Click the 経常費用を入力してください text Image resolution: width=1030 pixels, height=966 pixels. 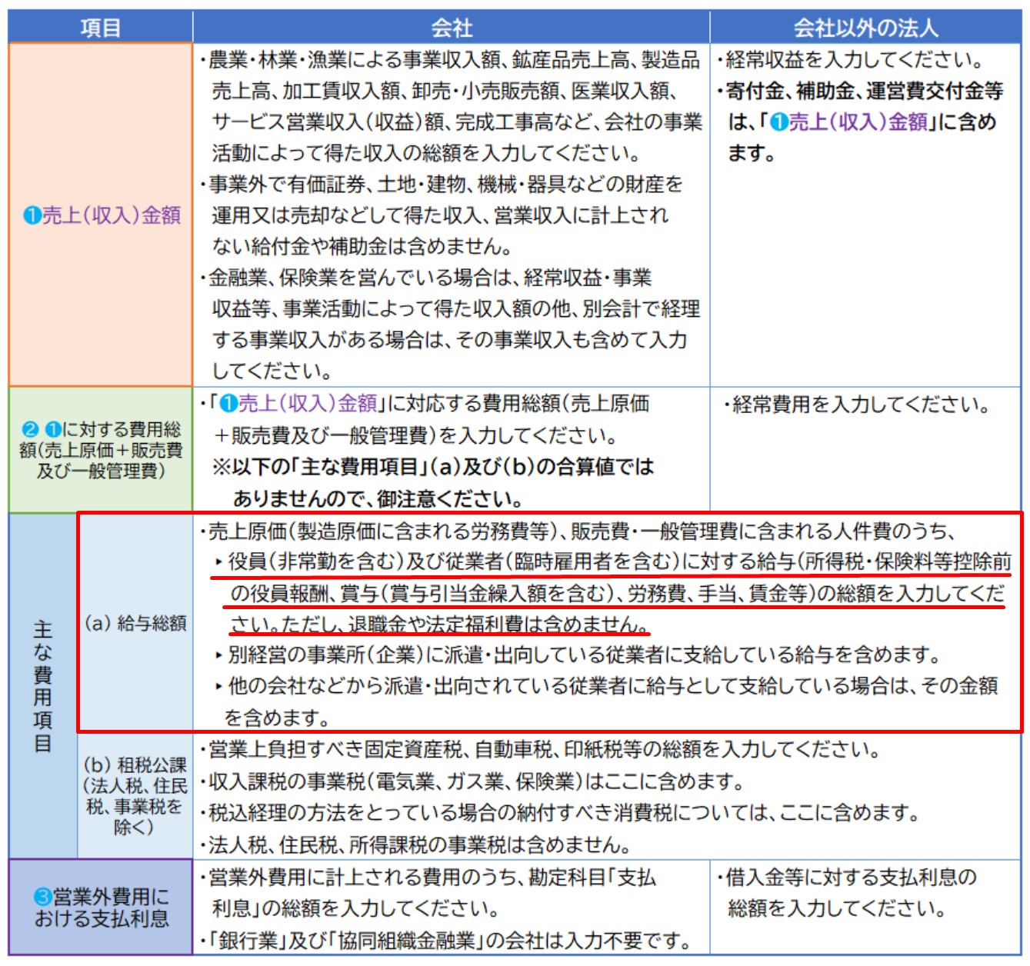(x=860, y=405)
